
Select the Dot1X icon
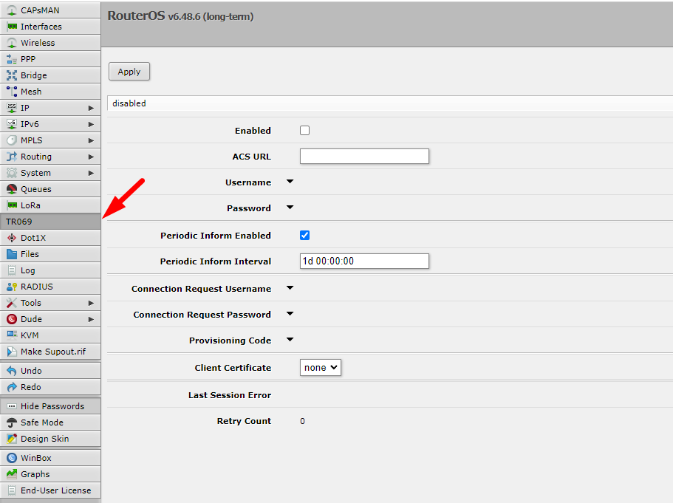coord(12,238)
